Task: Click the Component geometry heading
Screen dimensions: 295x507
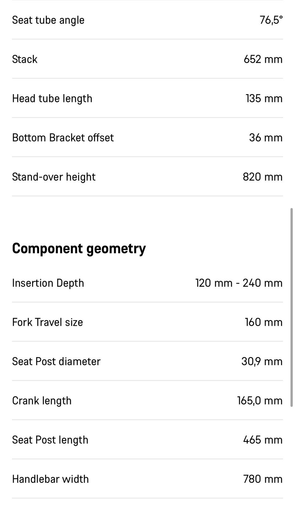Action: [x=79, y=248]
